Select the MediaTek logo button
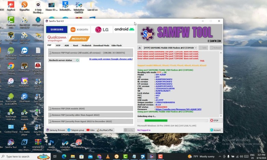The width and height of the screenshot is (267, 160). [79, 38]
